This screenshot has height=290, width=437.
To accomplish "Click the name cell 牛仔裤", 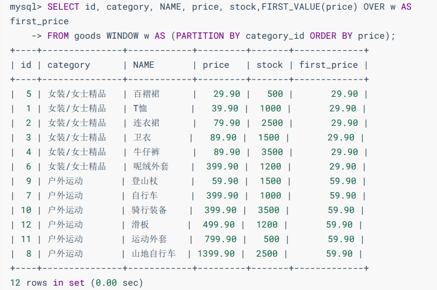I will tap(146, 152).
